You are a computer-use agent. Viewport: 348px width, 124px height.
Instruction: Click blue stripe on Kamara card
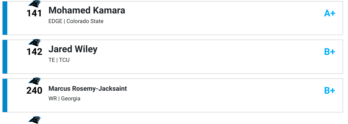(5, 18)
